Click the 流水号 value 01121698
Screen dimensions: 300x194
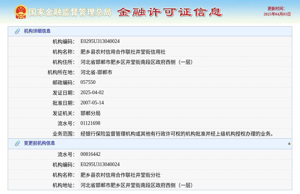pos(90,123)
